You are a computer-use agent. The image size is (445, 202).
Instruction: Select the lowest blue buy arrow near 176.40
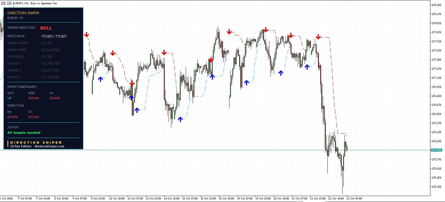[x=180, y=119]
